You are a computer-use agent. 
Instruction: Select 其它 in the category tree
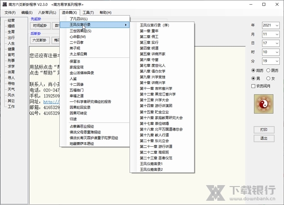coord(11,101)
